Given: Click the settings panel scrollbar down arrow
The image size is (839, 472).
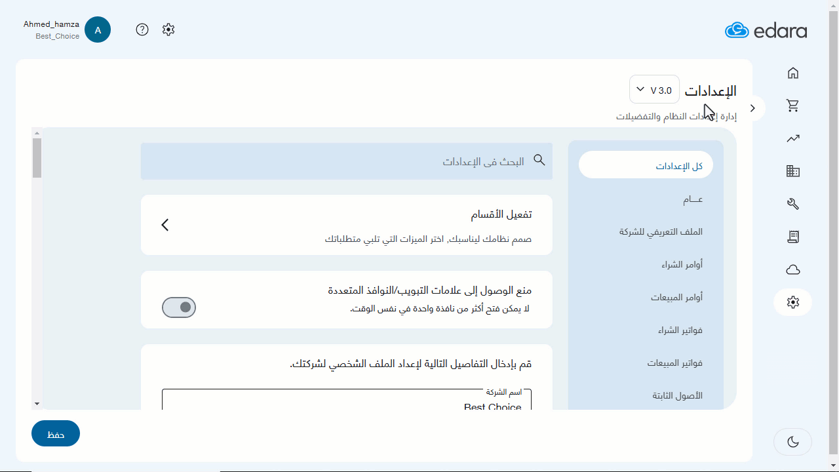Looking at the screenshot, I should point(37,404).
